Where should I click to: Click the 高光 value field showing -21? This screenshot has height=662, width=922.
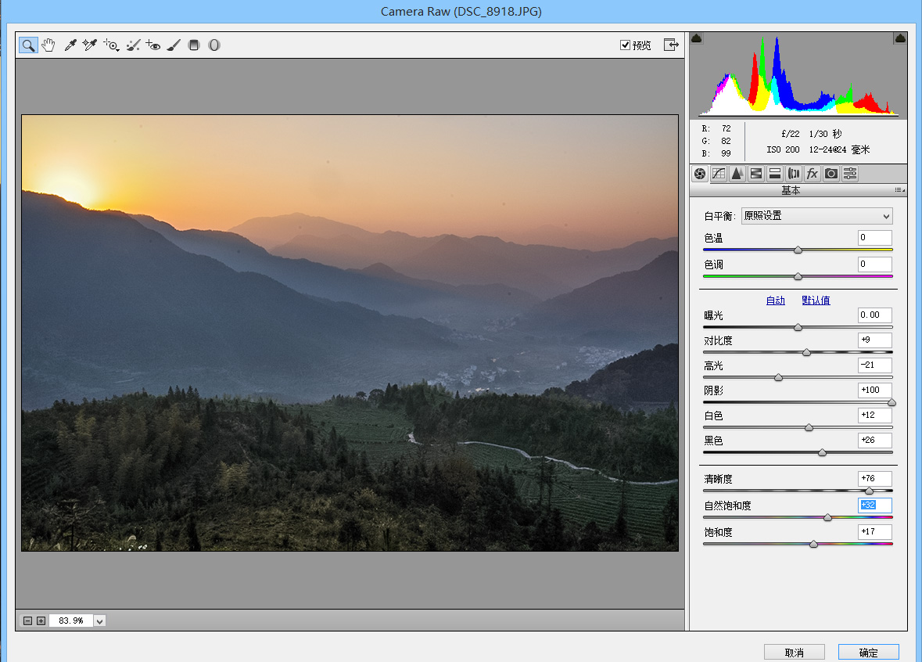coord(875,365)
